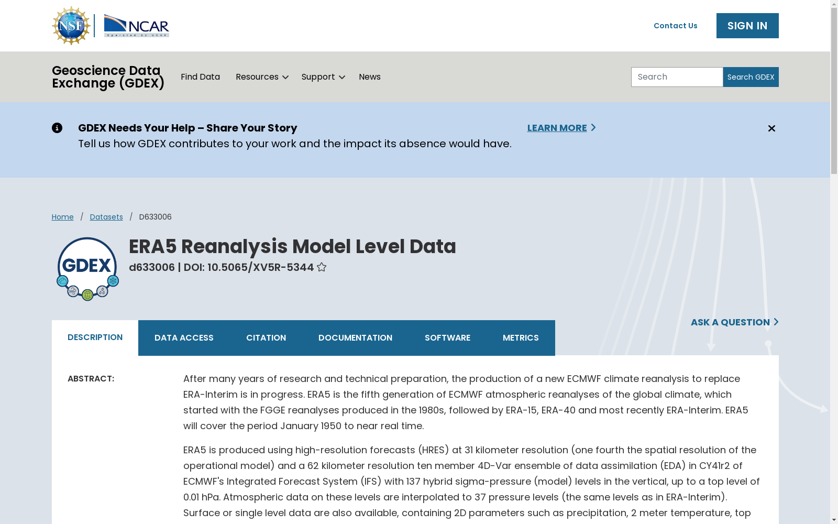The width and height of the screenshot is (838, 524).
Task: Dismiss the GDEX banner with X
Action: point(771,128)
